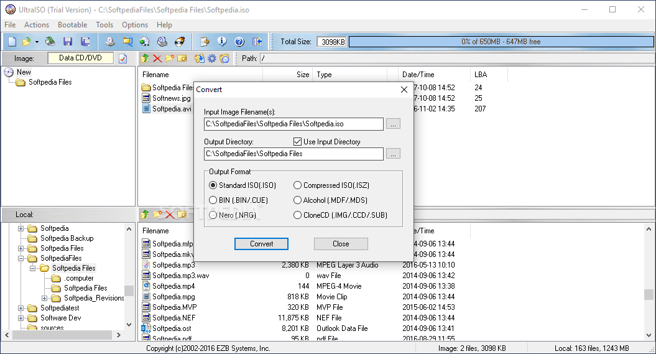656x354 pixels.
Task: Click New Folder icon in image toolbar
Action: click(169, 58)
